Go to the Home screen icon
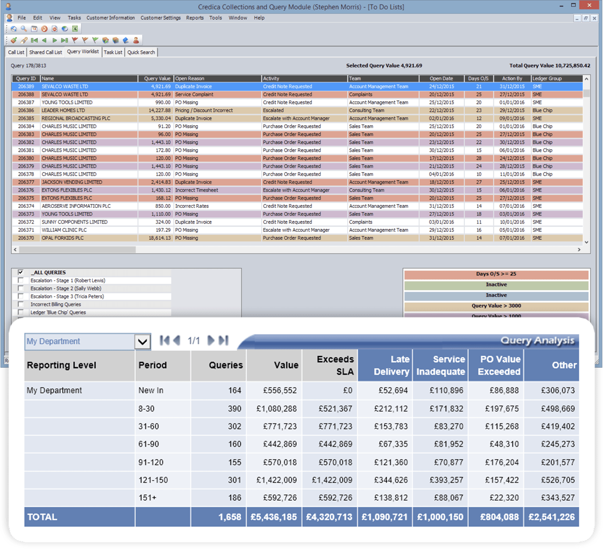Image resolution: width=603 pixels, height=558 pixels. pyautogui.click(x=13, y=29)
